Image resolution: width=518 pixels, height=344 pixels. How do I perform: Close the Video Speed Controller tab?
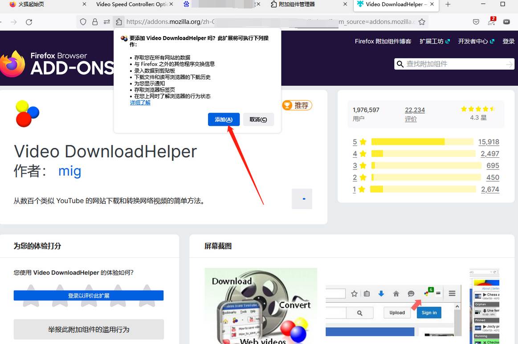pos(171,4)
